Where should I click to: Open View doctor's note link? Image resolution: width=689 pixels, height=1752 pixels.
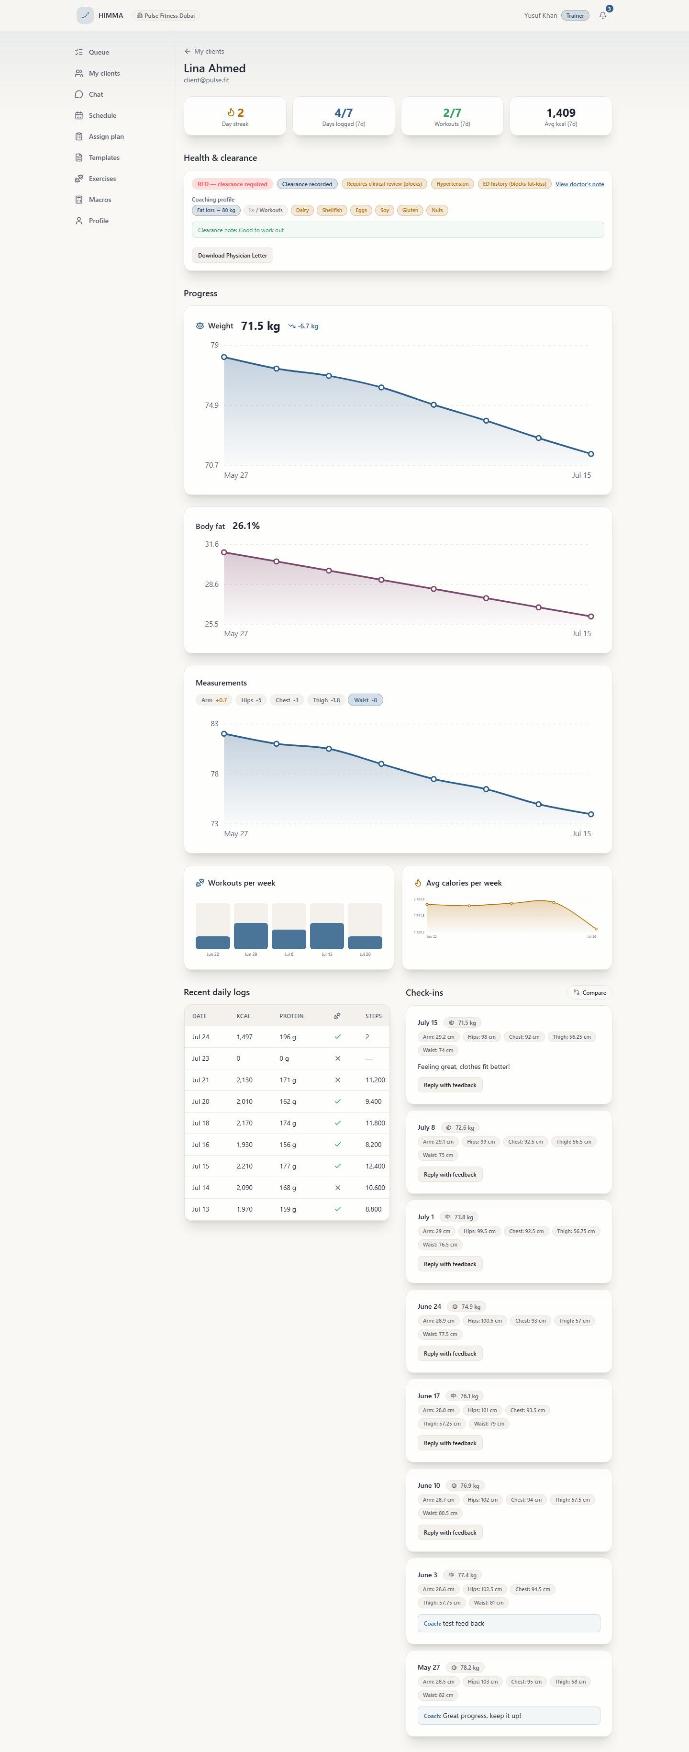pyautogui.click(x=579, y=184)
